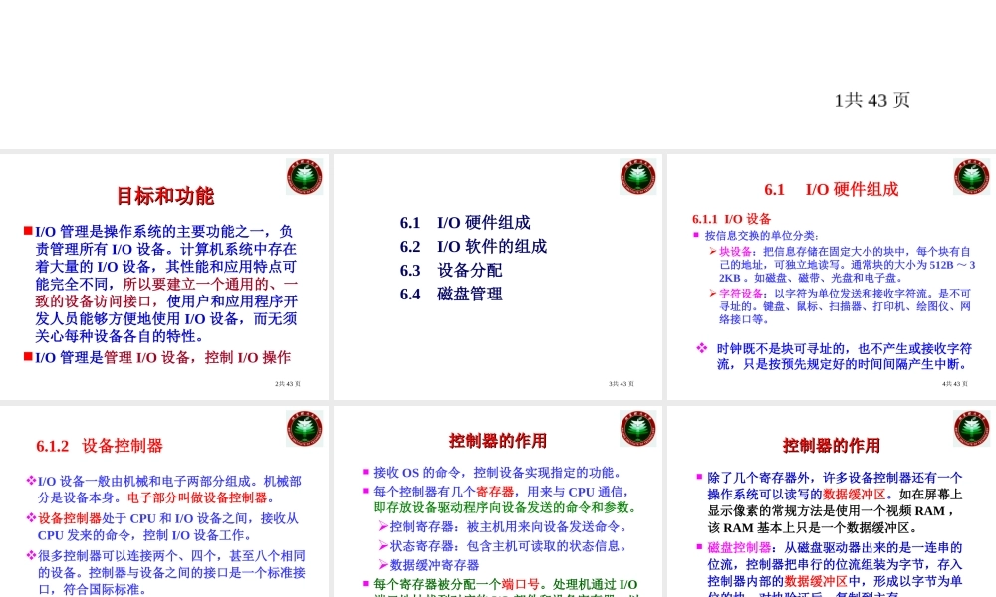Click the logo on the 接收 OS 的命令 slide
The height and width of the screenshot is (597, 996).
click(x=637, y=428)
